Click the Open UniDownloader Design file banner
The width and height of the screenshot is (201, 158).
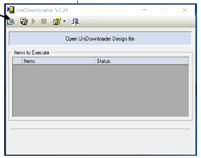tap(100, 38)
